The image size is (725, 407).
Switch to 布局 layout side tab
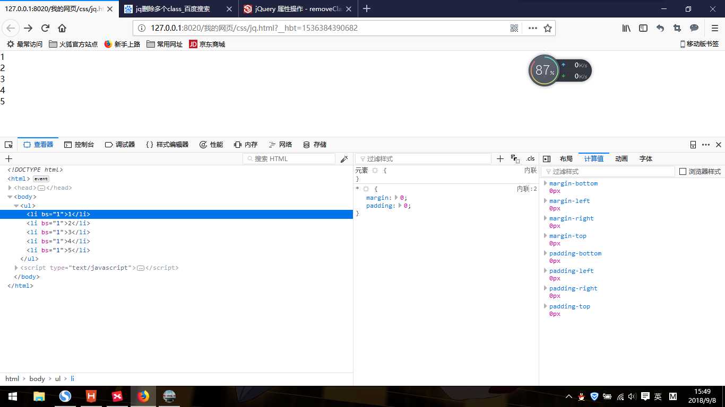(x=566, y=159)
